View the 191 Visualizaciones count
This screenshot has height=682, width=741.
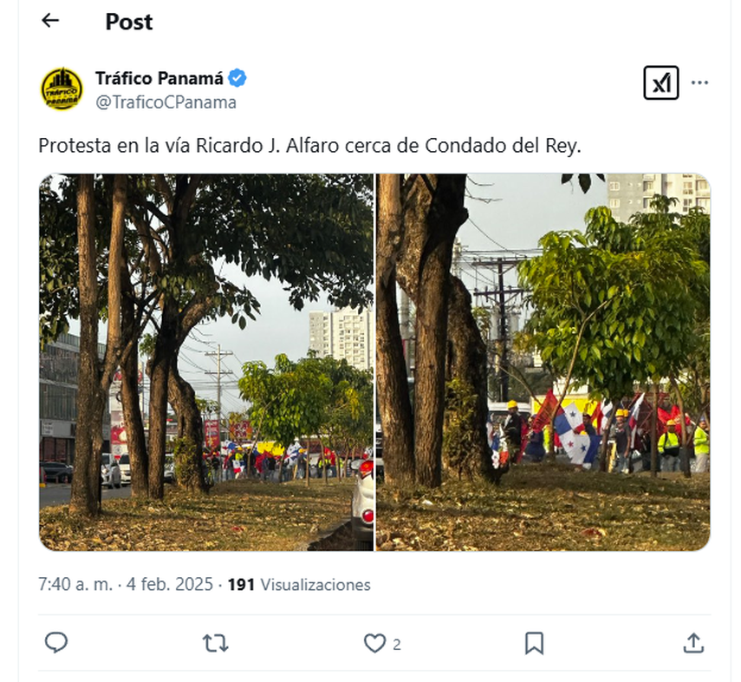(x=299, y=585)
